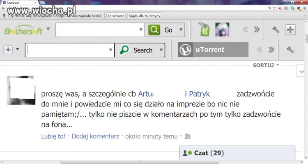The height and width of the screenshot is (164, 308).
Task: Open Brothersoft toolbar wrench settings
Action: 276,30
